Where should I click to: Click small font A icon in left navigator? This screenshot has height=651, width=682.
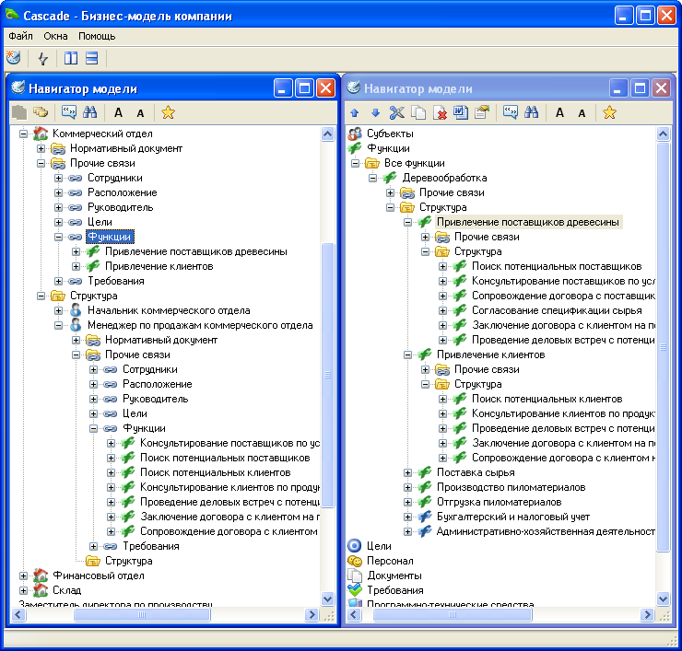(140, 113)
